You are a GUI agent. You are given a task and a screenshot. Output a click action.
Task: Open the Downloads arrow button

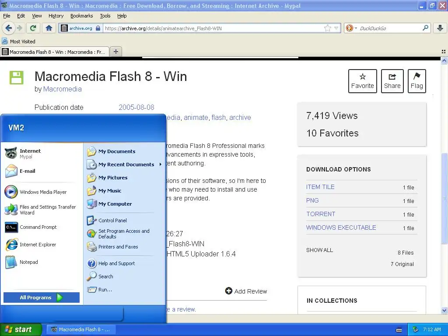440,28
